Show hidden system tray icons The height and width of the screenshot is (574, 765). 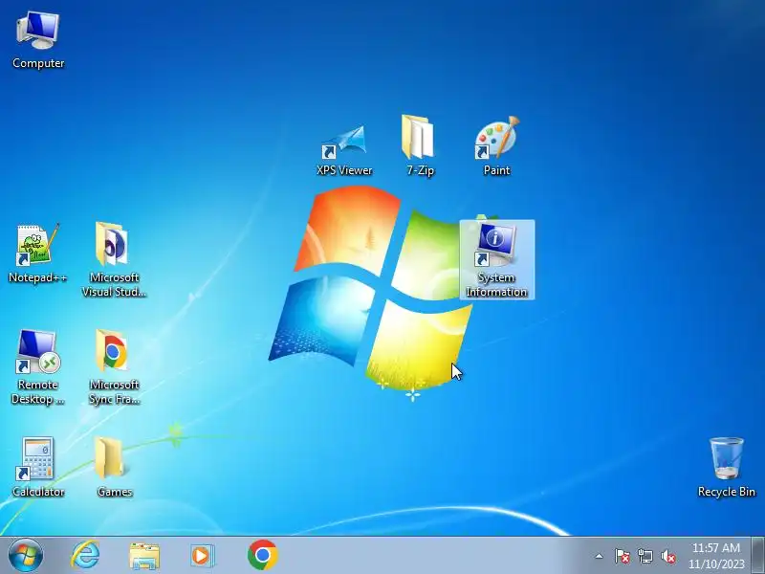pos(600,556)
